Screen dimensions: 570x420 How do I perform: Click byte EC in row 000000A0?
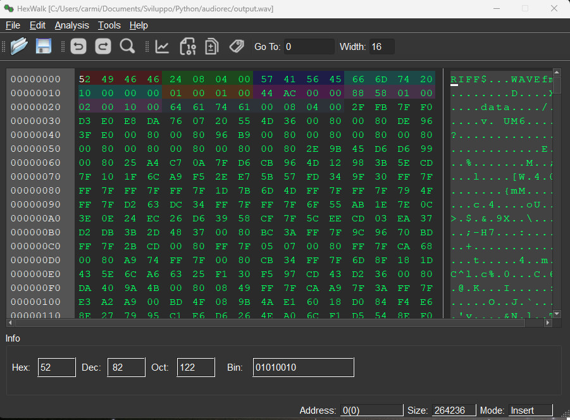[x=153, y=218]
